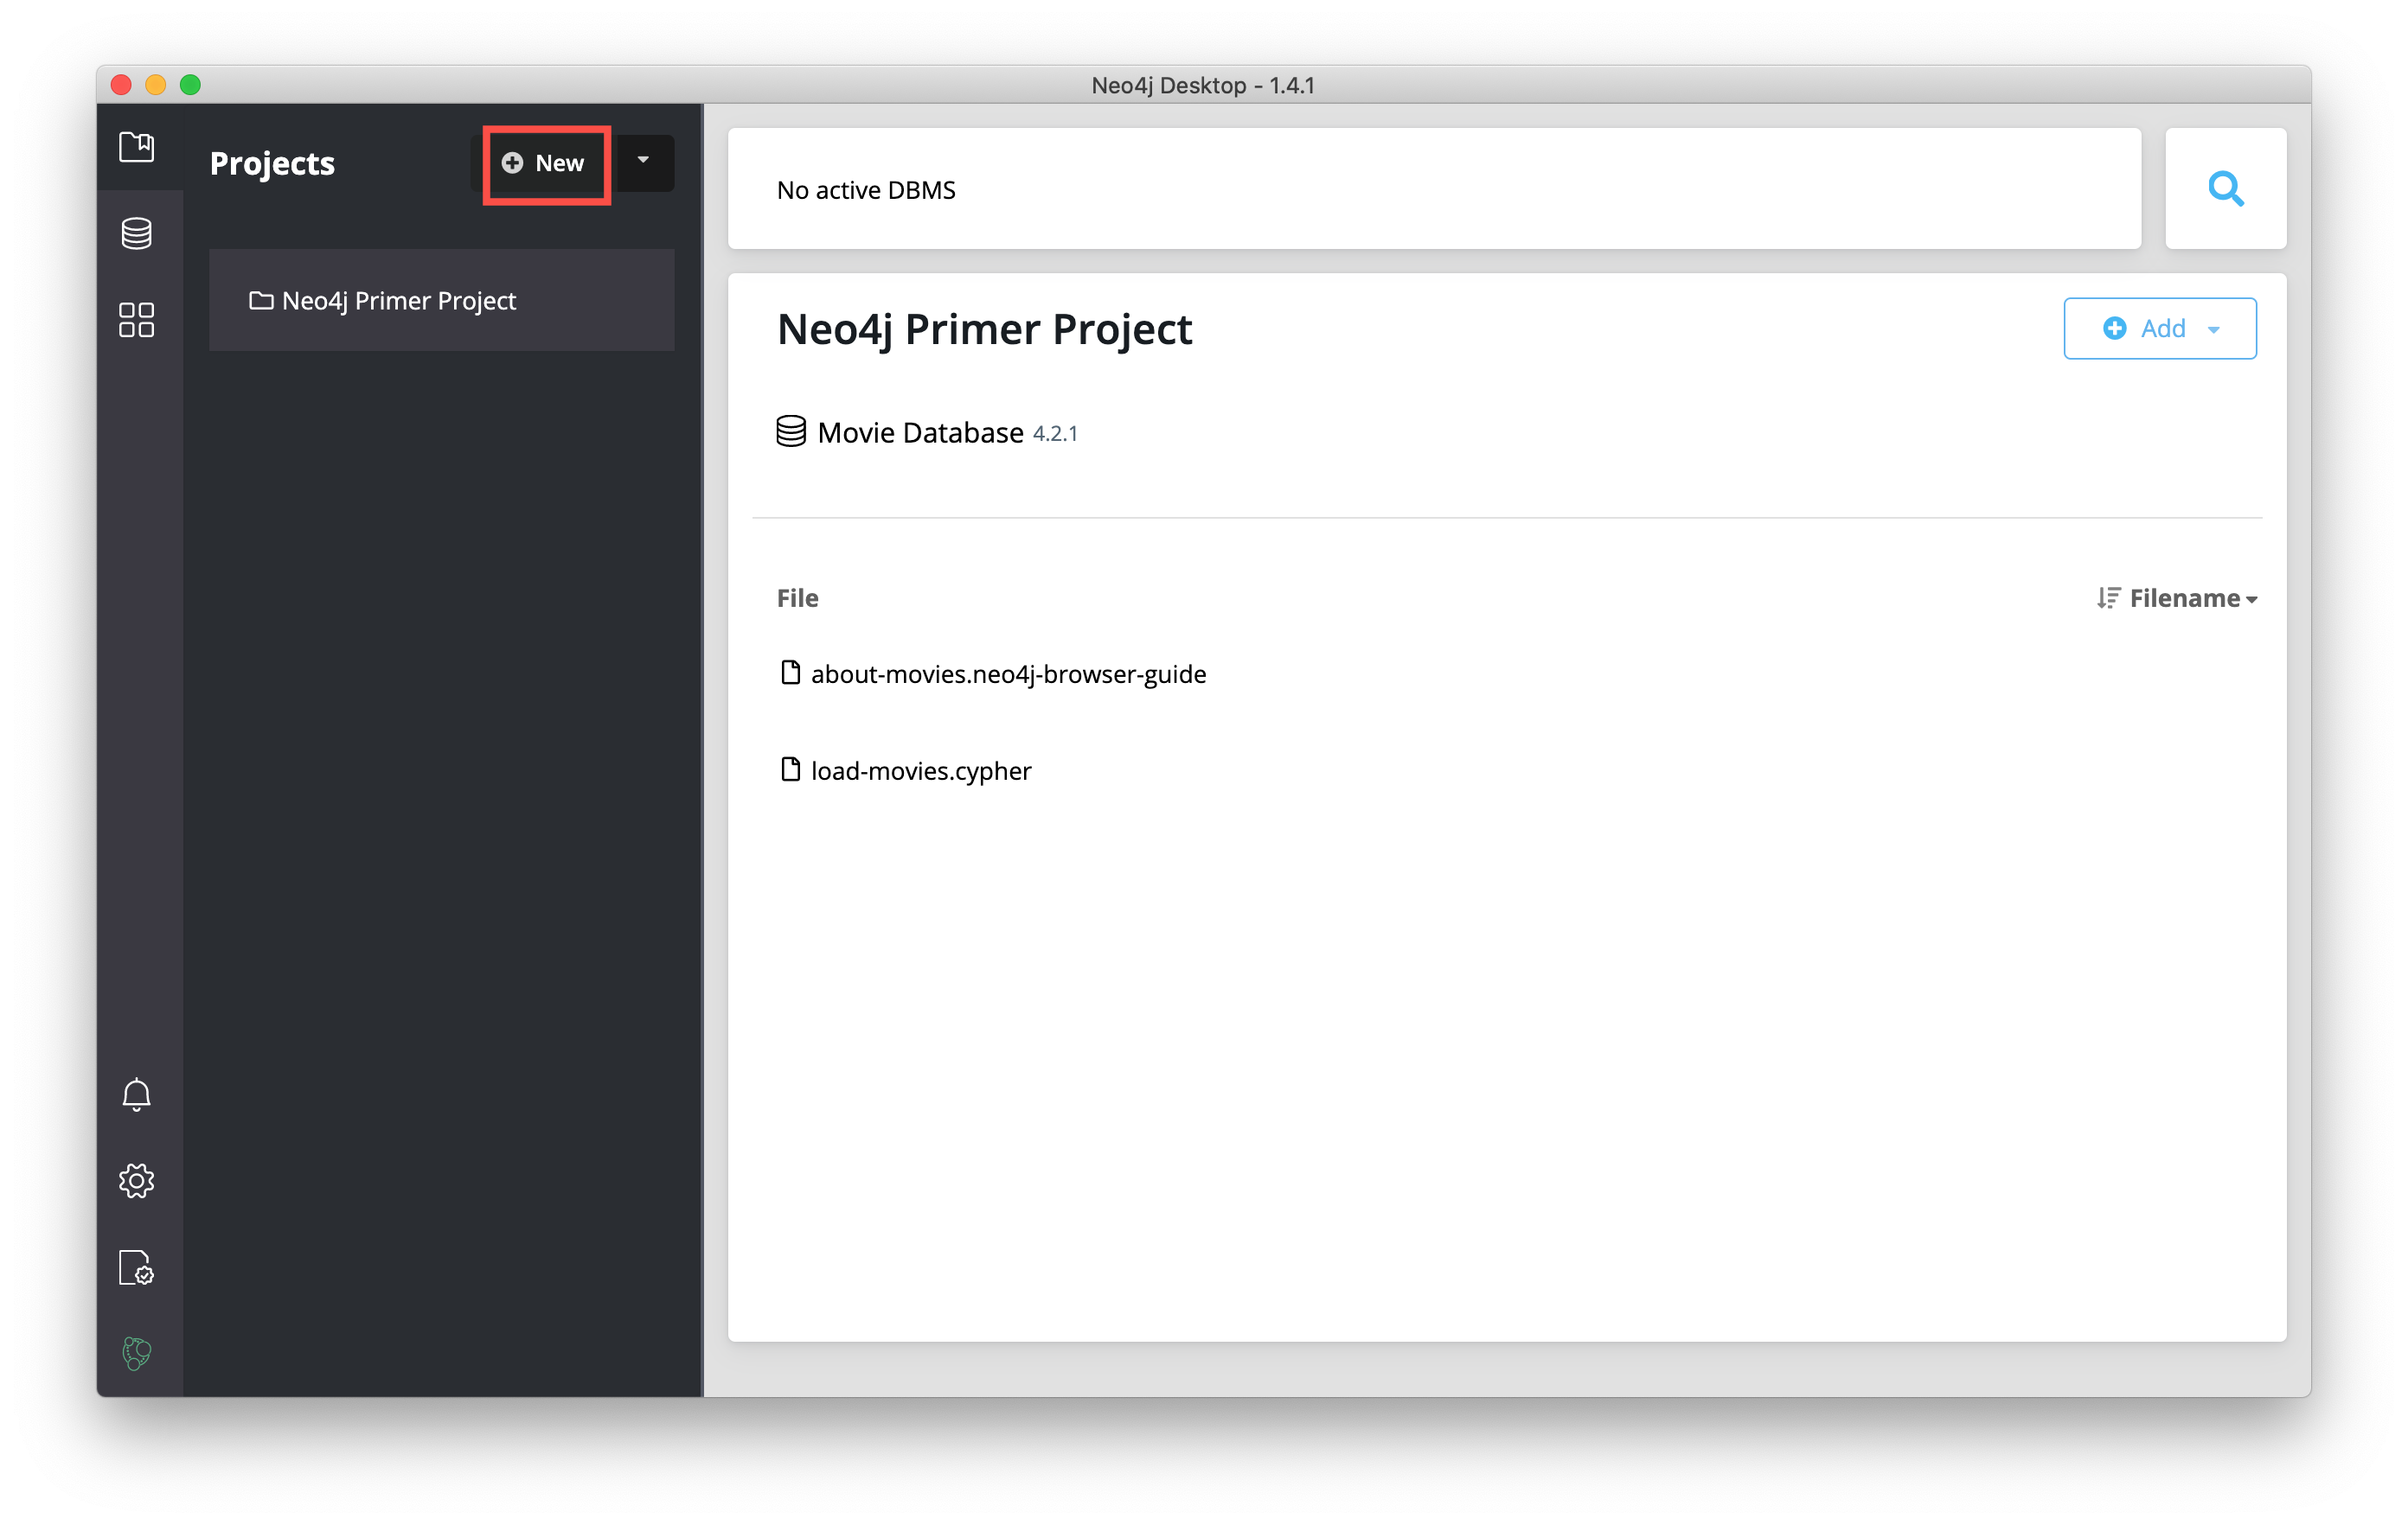2408x1525 pixels.
Task: Click the about-movies file icon
Action: pos(790,673)
